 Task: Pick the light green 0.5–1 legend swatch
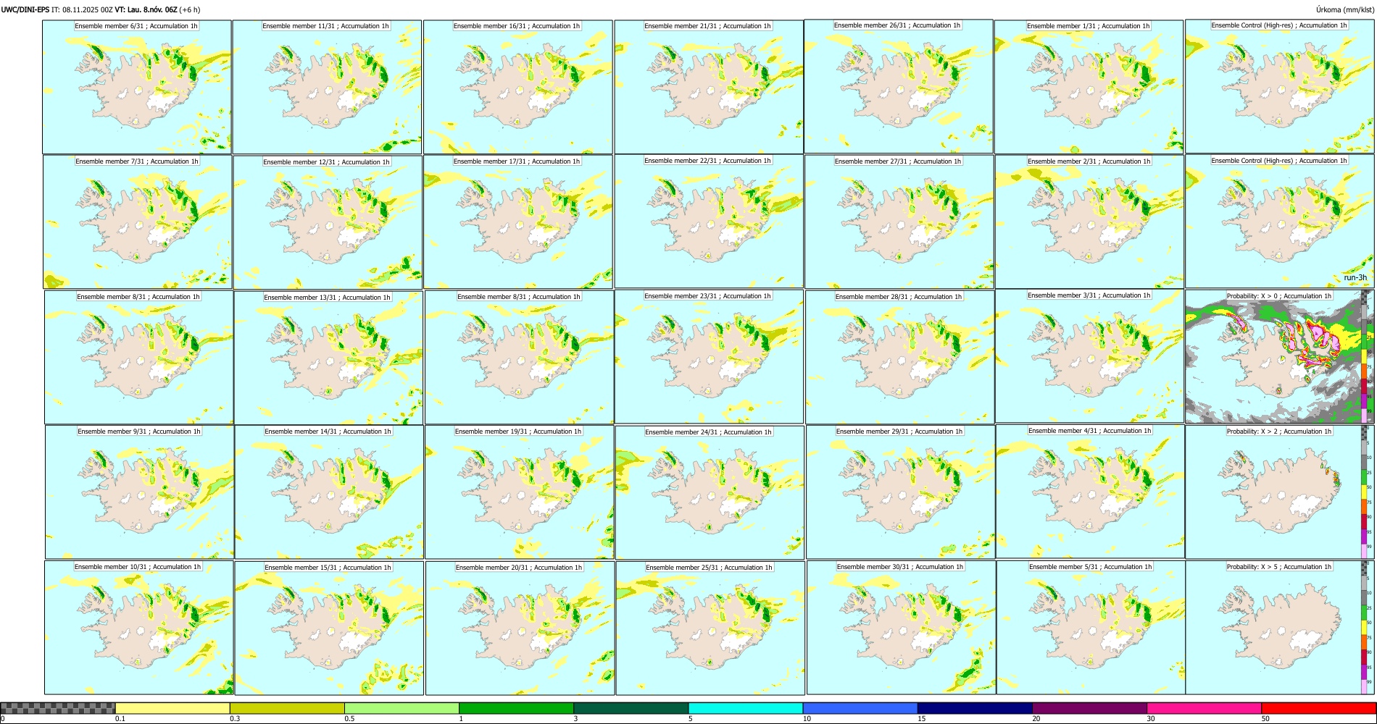coord(402,708)
